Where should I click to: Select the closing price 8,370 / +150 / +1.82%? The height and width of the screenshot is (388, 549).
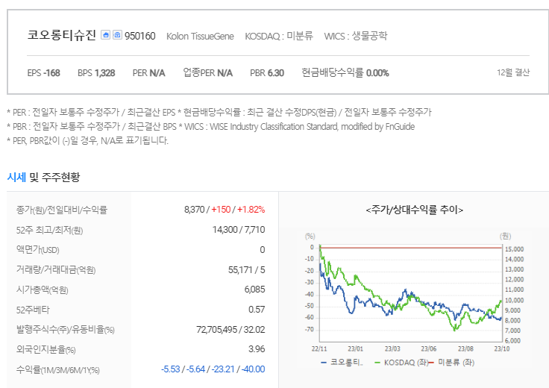225,210
